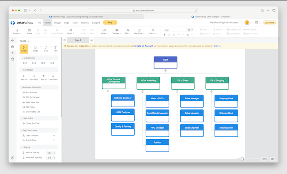The width and height of the screenshot is (287, 174).
Task: Collapse the Add Shapes section
Action: pyautogui.click(x=39, y=70)
